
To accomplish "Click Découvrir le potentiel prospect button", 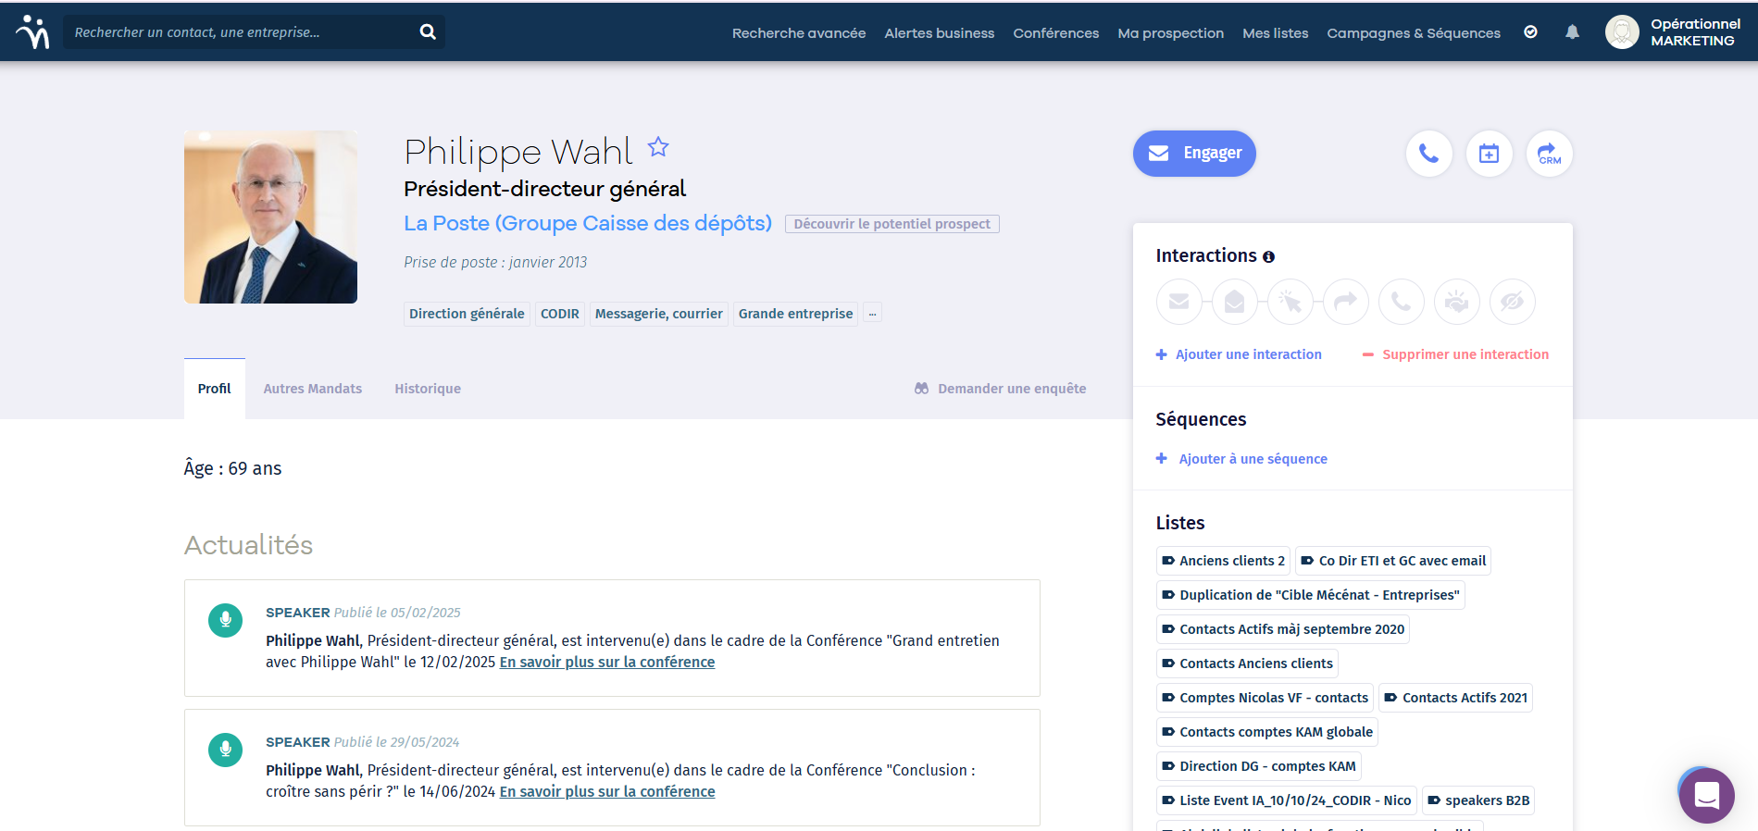I will 892,224.
